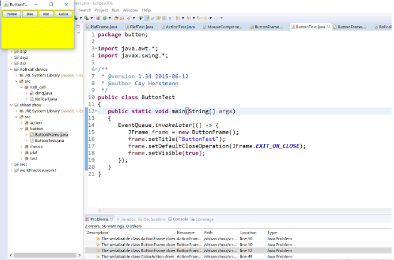This screenshot has width=394, height=260.
Task: Open the Next Annotation dropdown arrow
Action: pyautogui.click(x=183, y=18)
